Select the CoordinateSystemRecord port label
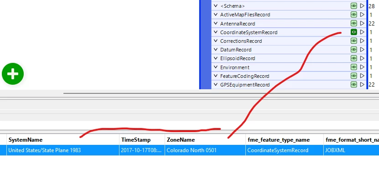This screenshot has width=379, height=169. point(249,32)
